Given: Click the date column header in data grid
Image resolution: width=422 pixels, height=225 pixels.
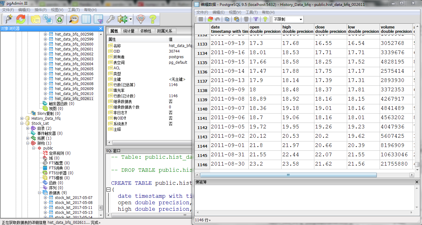Looking at the screenshot, I should [x=229, y=29].
